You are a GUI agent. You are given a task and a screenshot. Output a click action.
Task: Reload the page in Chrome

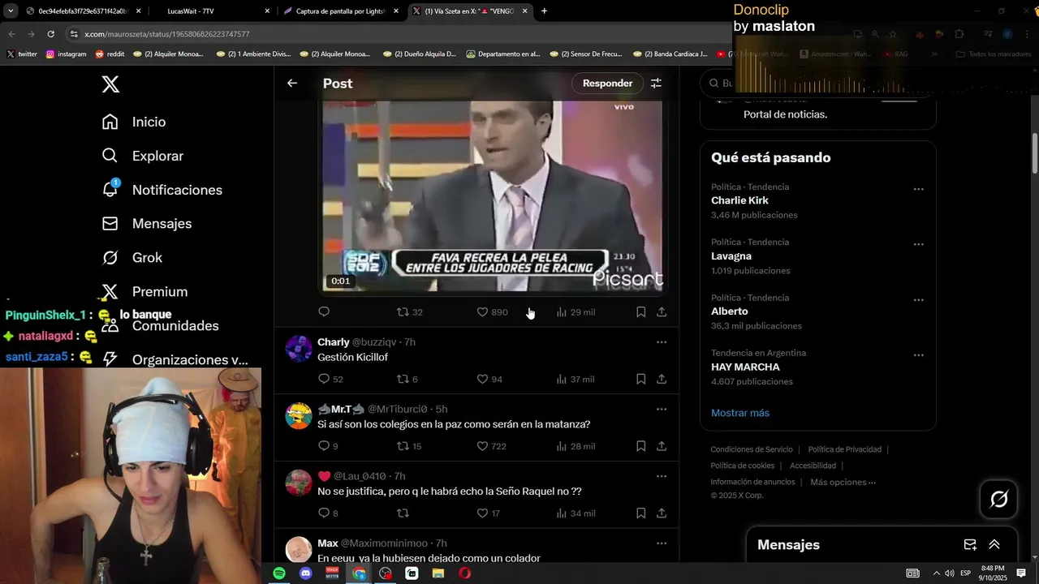click(x=50, y=34)
